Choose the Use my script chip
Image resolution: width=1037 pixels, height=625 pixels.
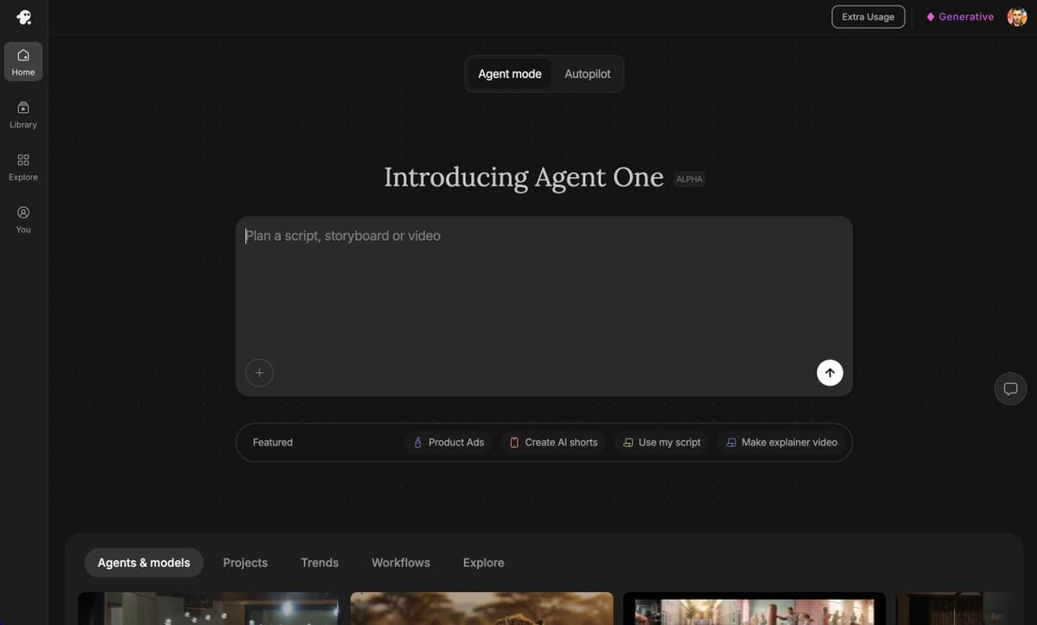[662, 442]
